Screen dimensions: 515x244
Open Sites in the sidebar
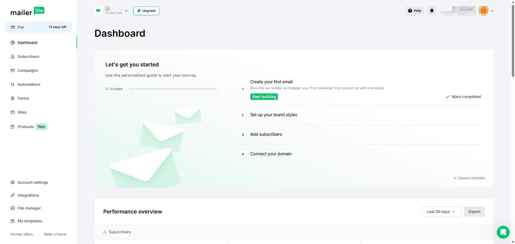coord(22,112)
